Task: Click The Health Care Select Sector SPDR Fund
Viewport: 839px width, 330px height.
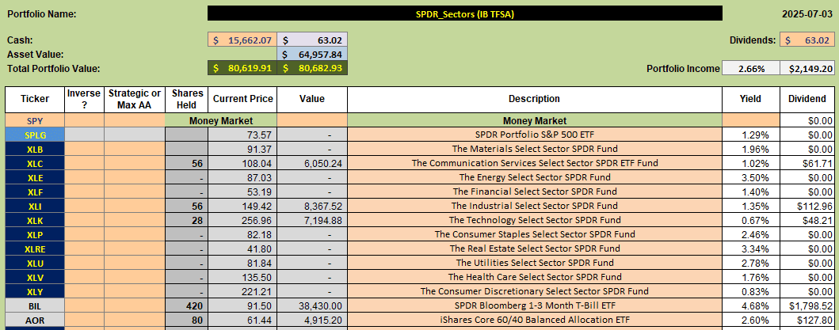Action: coord(535,277)
